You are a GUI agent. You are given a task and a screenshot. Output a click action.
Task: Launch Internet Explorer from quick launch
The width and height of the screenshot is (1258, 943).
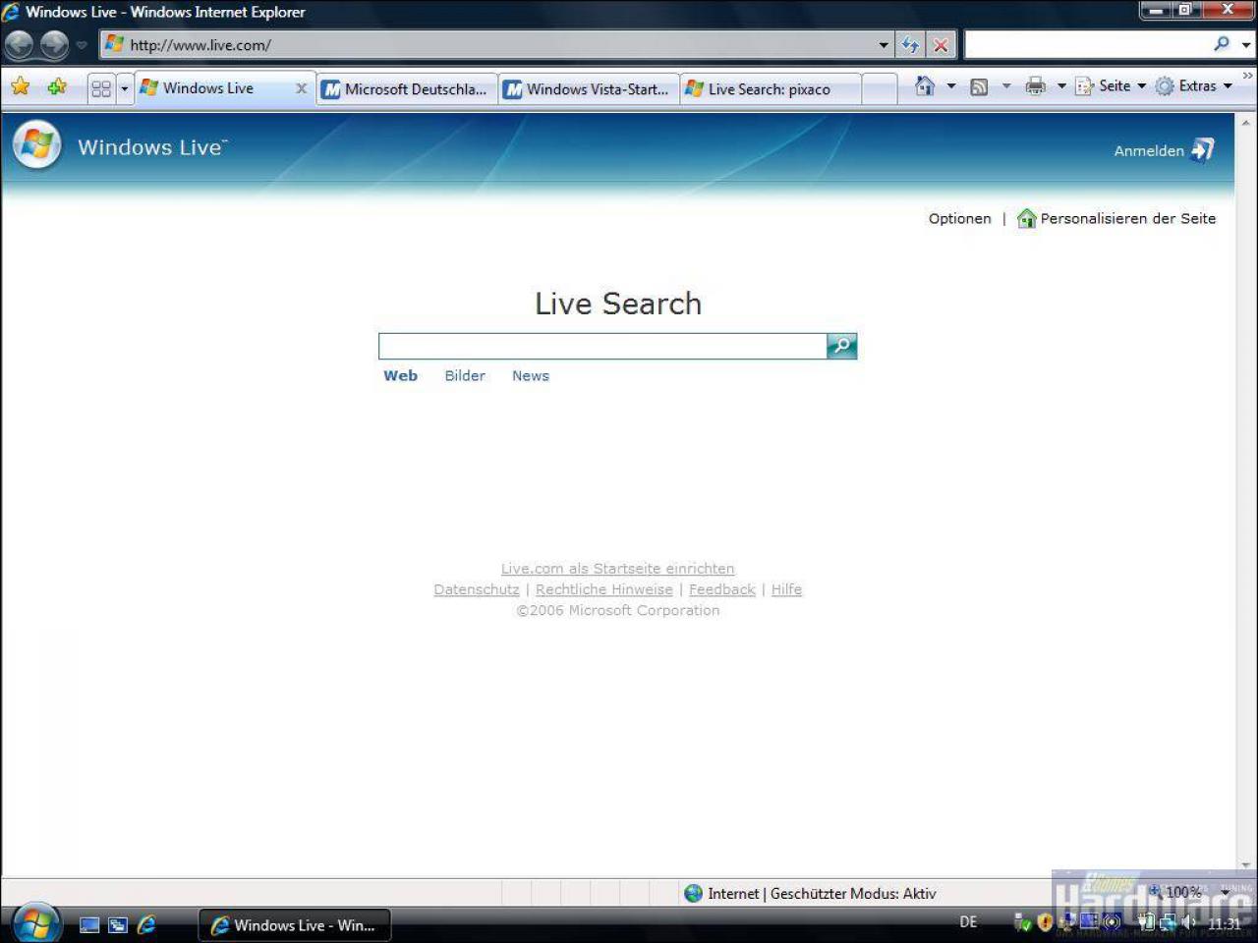pyautogui.click(x=146, y=924)
